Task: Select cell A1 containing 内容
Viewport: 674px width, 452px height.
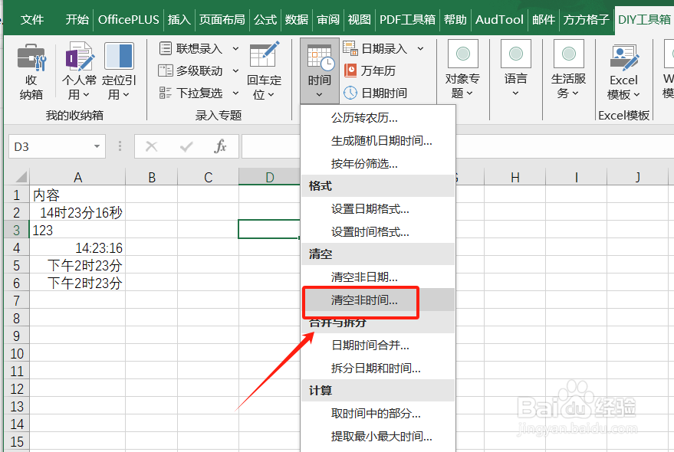Action: pos(77,195)
